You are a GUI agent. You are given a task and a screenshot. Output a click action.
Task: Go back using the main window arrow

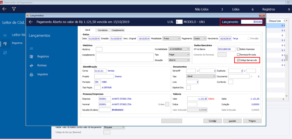pos(4,9)
